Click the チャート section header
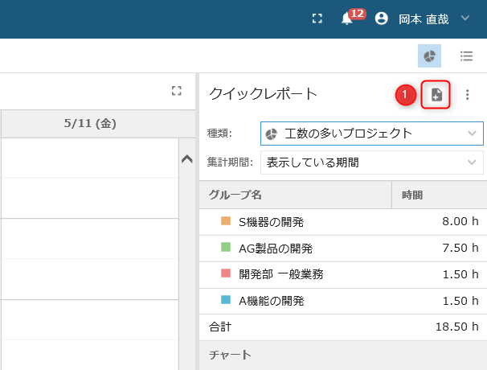 click(343, 355)
